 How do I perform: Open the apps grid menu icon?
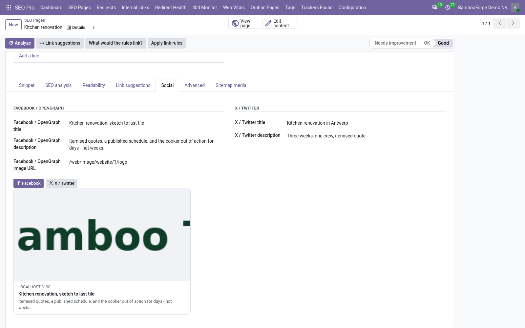pos(9,7)
